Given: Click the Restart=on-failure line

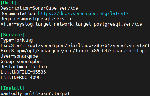Looking at the screenshot, I should click(25, 67).
